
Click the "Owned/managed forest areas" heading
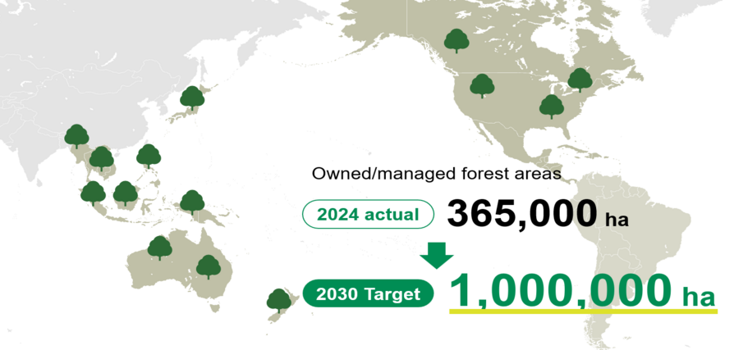436,174
